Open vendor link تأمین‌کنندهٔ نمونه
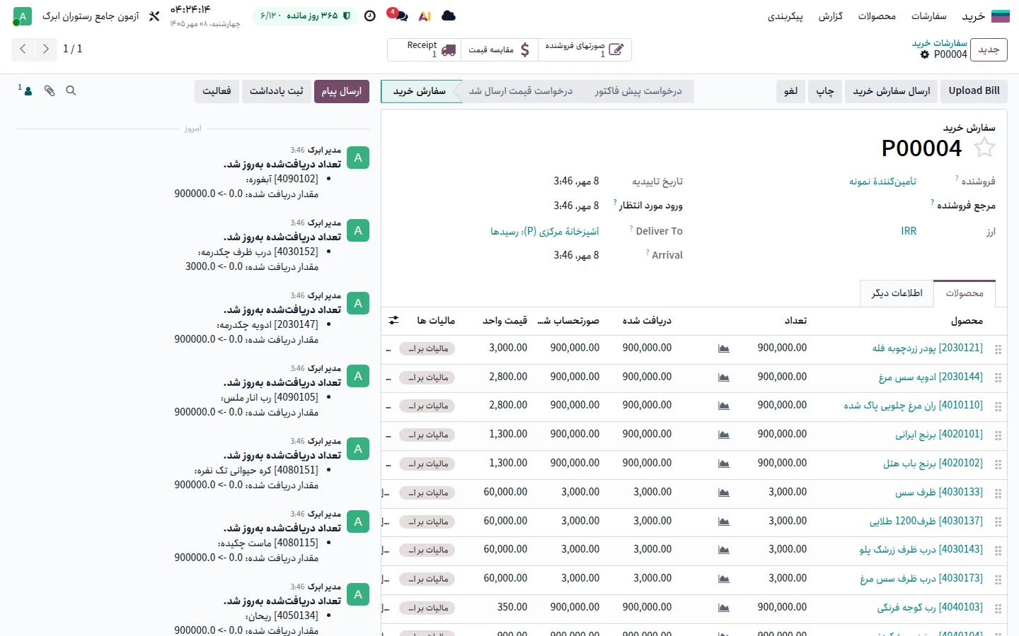 click(x=882, y=182)
